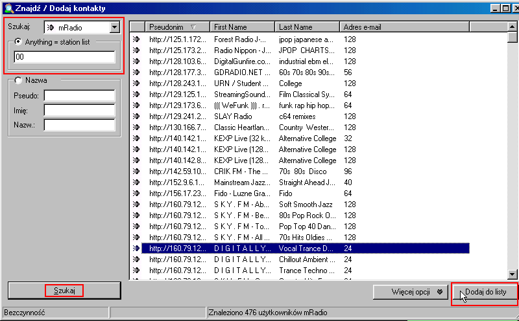Click icon beside Fido - Luzne Gra row
This screenshot has width=519, height=321.
coord(137,194)
